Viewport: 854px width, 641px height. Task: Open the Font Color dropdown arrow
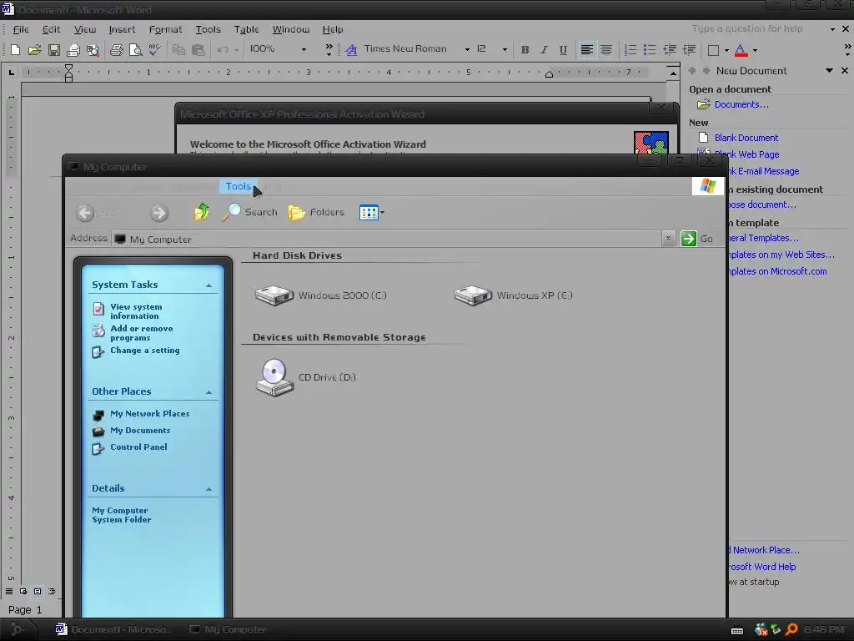coord(755,51)
